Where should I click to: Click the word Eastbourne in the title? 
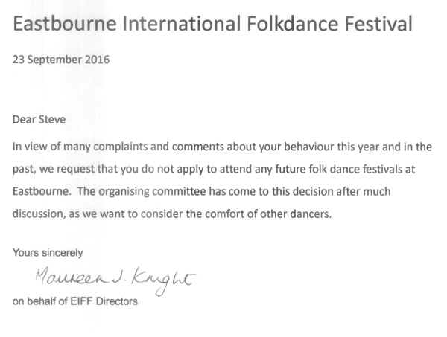pyautogui.click(x=65, y=23)
